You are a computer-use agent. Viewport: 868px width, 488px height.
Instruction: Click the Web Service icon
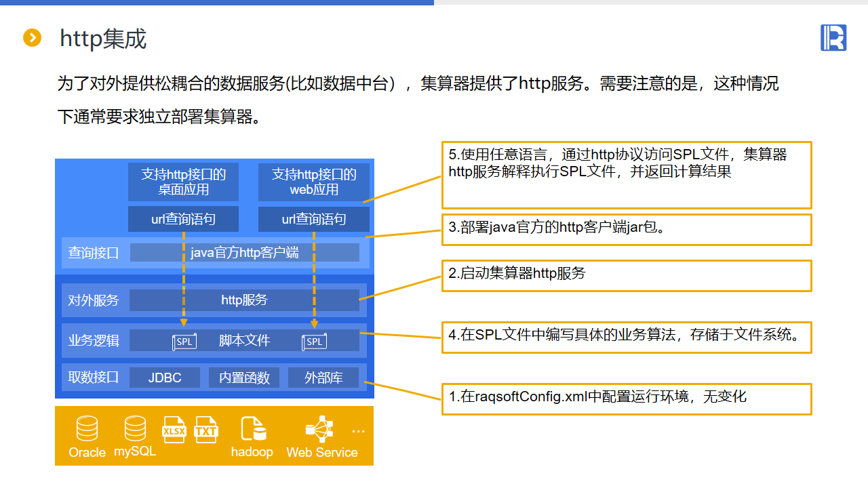coord(319,429)
